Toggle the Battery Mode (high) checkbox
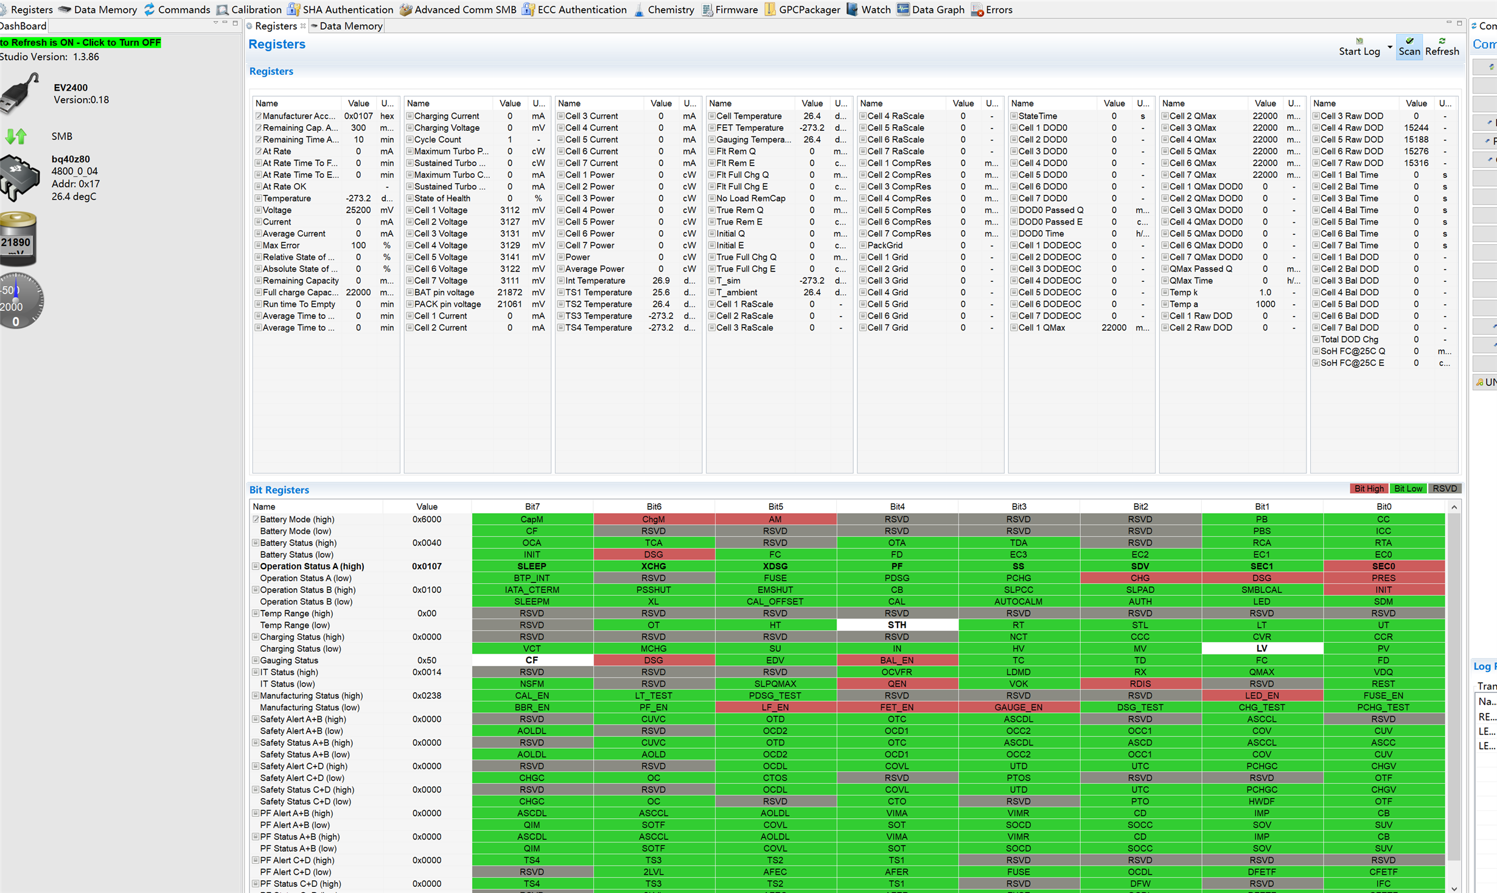This screenshot has height=893, width=1497. click(256, 519)
